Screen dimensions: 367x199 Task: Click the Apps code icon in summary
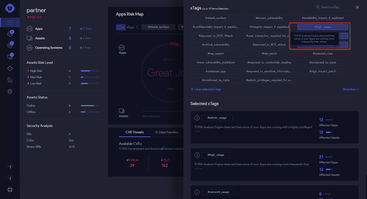pyautogui.click(x=29, y=29)
